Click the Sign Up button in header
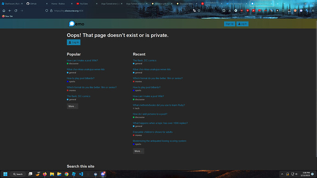Screen dimensions: 317x178 click(229, 24)
